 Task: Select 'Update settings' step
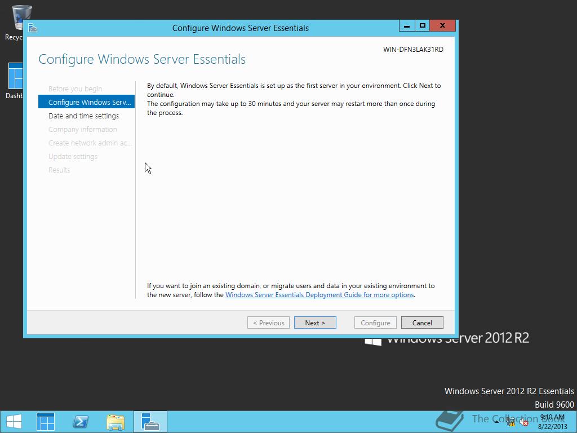(x=73, y=157)
